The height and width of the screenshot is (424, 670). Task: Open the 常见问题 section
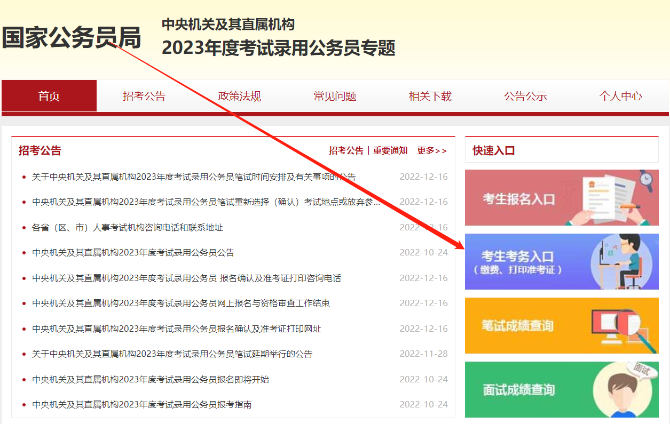(x=335, y=95)
